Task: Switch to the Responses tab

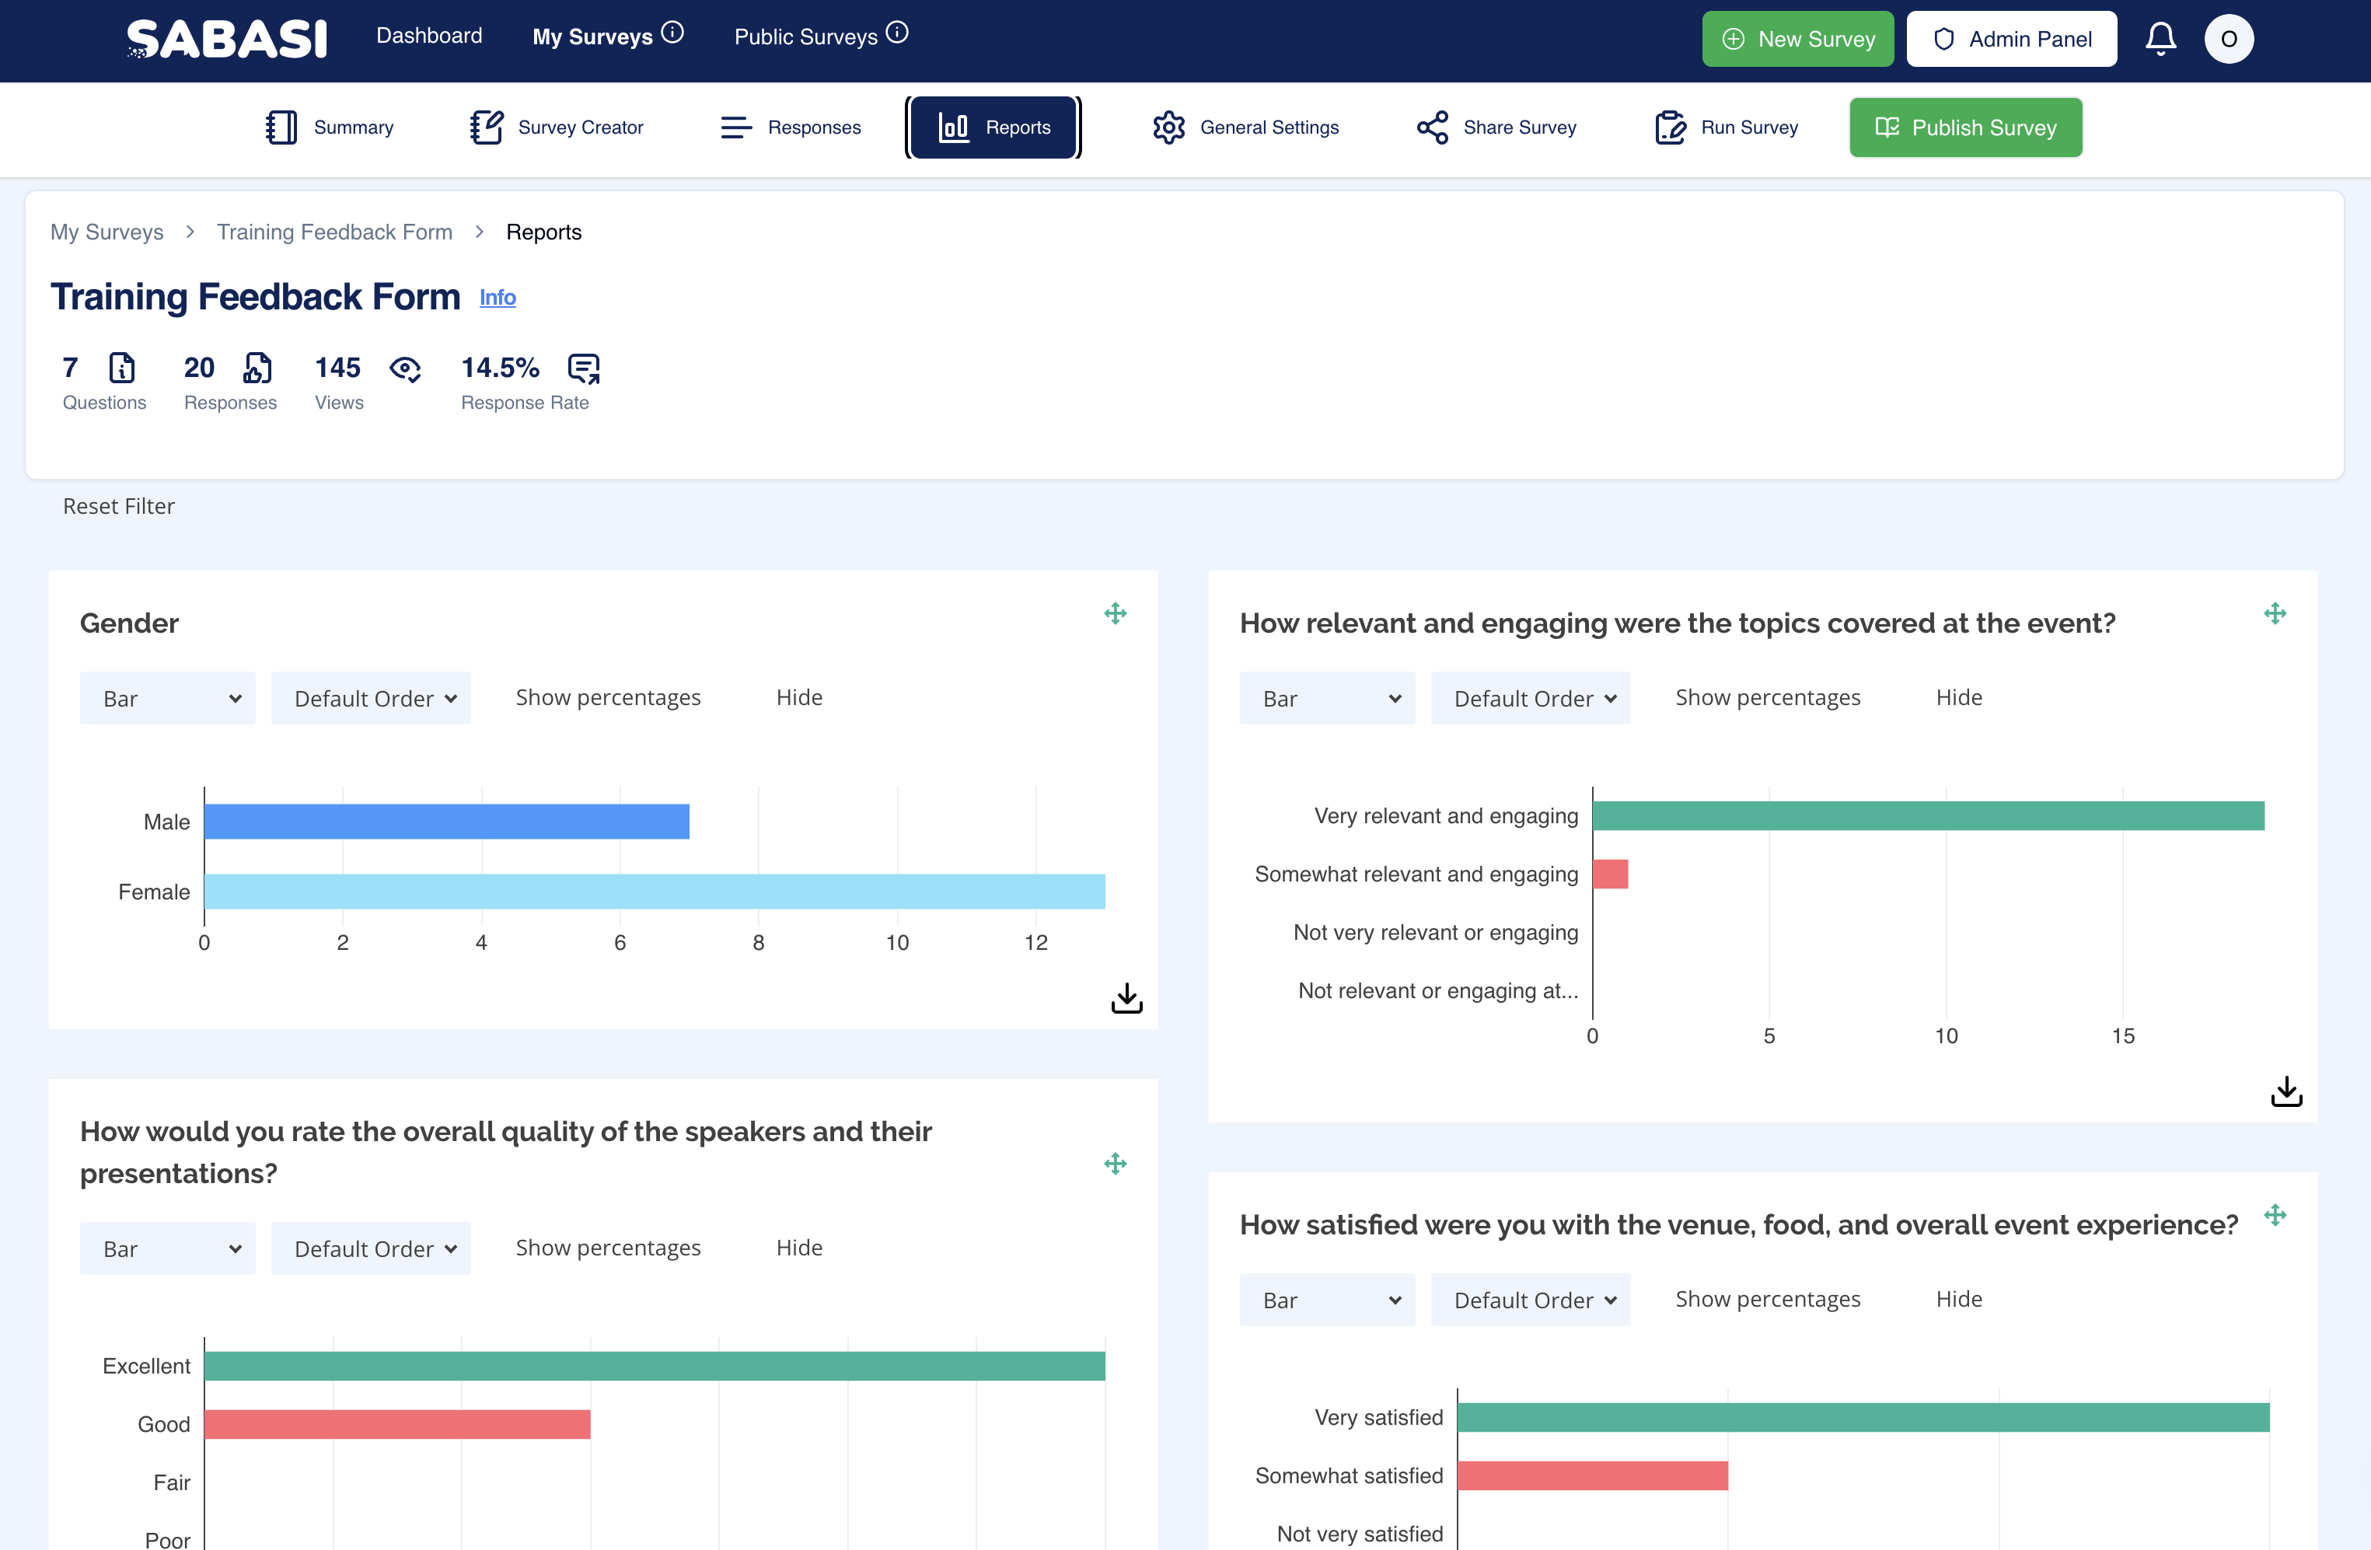Action: click(x=790, y=127)
